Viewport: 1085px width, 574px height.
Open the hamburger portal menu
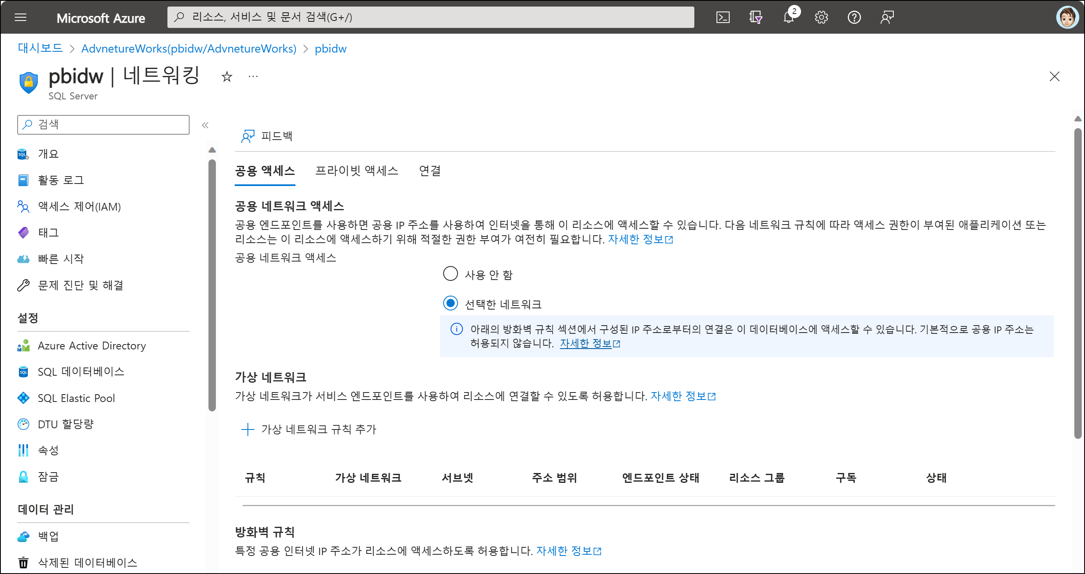click(20, 17)
